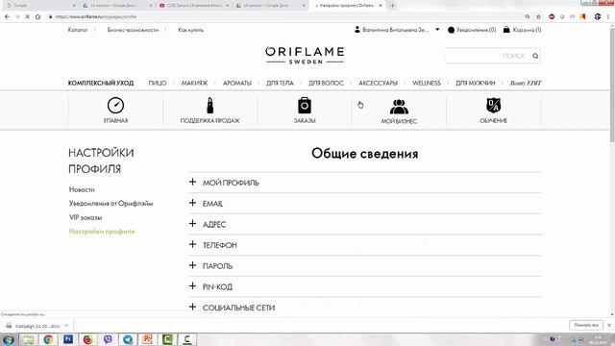This screenshot has width=615, height=346.
Task: Click the browser zoom magnifier icon
Action: 528,17
